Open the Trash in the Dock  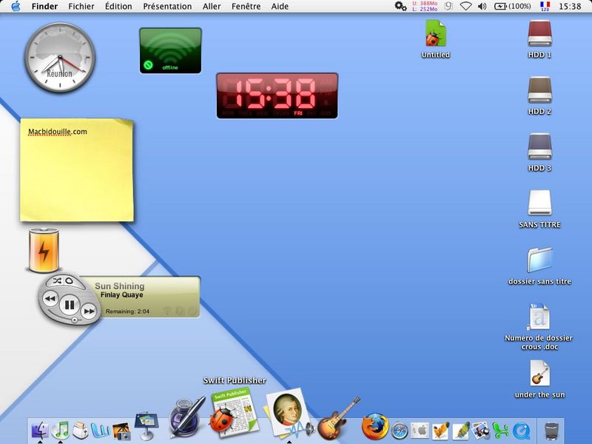point(551,431)
